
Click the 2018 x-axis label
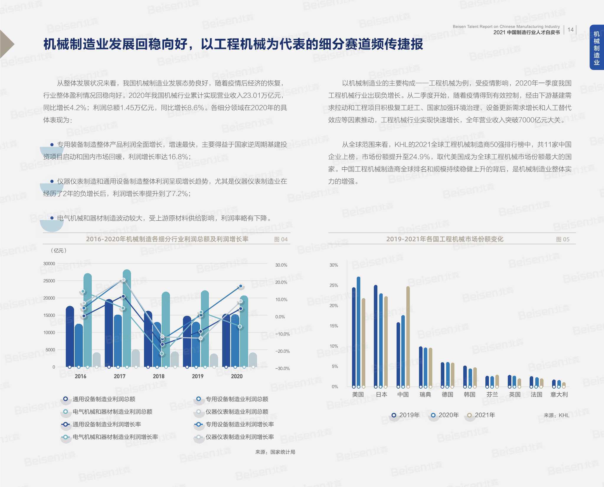(x=158, y=376)
